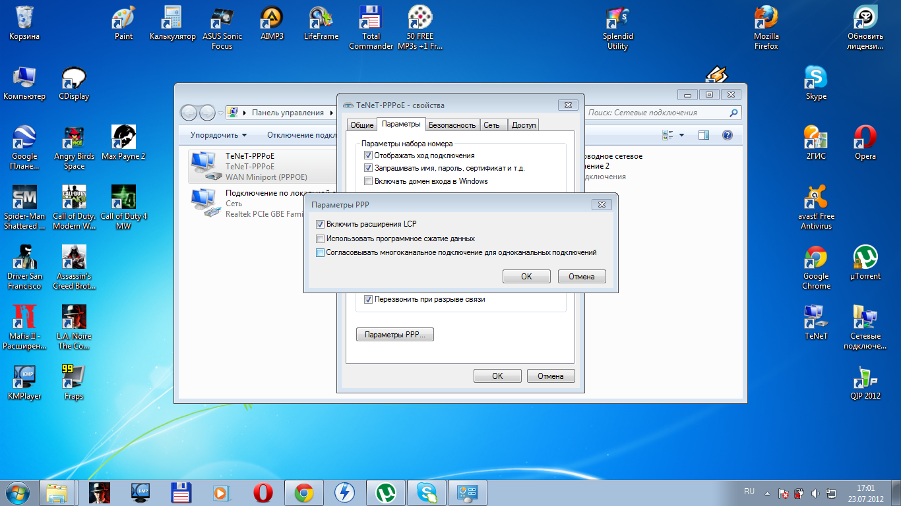Launch Angry Birds Space shortcut
The width and height of the screenshot is (901, 506).
pyautogui.click(x=74, y=148)
